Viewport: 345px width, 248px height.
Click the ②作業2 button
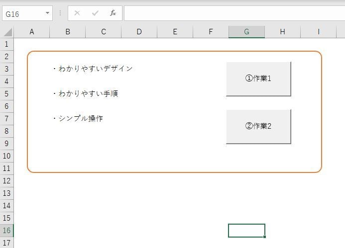click(258, 127)
